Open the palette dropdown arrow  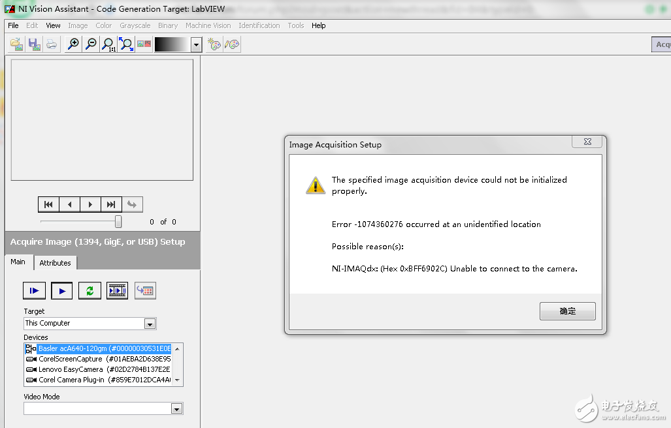click(x=196, y=44)
